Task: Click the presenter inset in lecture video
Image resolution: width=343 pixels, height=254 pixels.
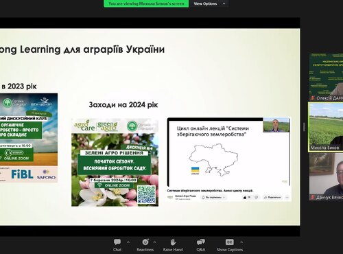Action: [276, 125]
